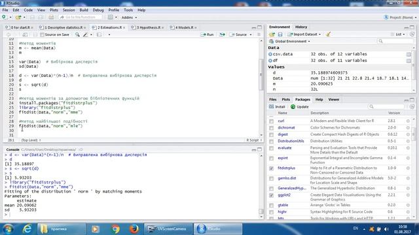Open (Top Level) scope selector
Screen dimensions: 419x235
[x=31, y=140]
